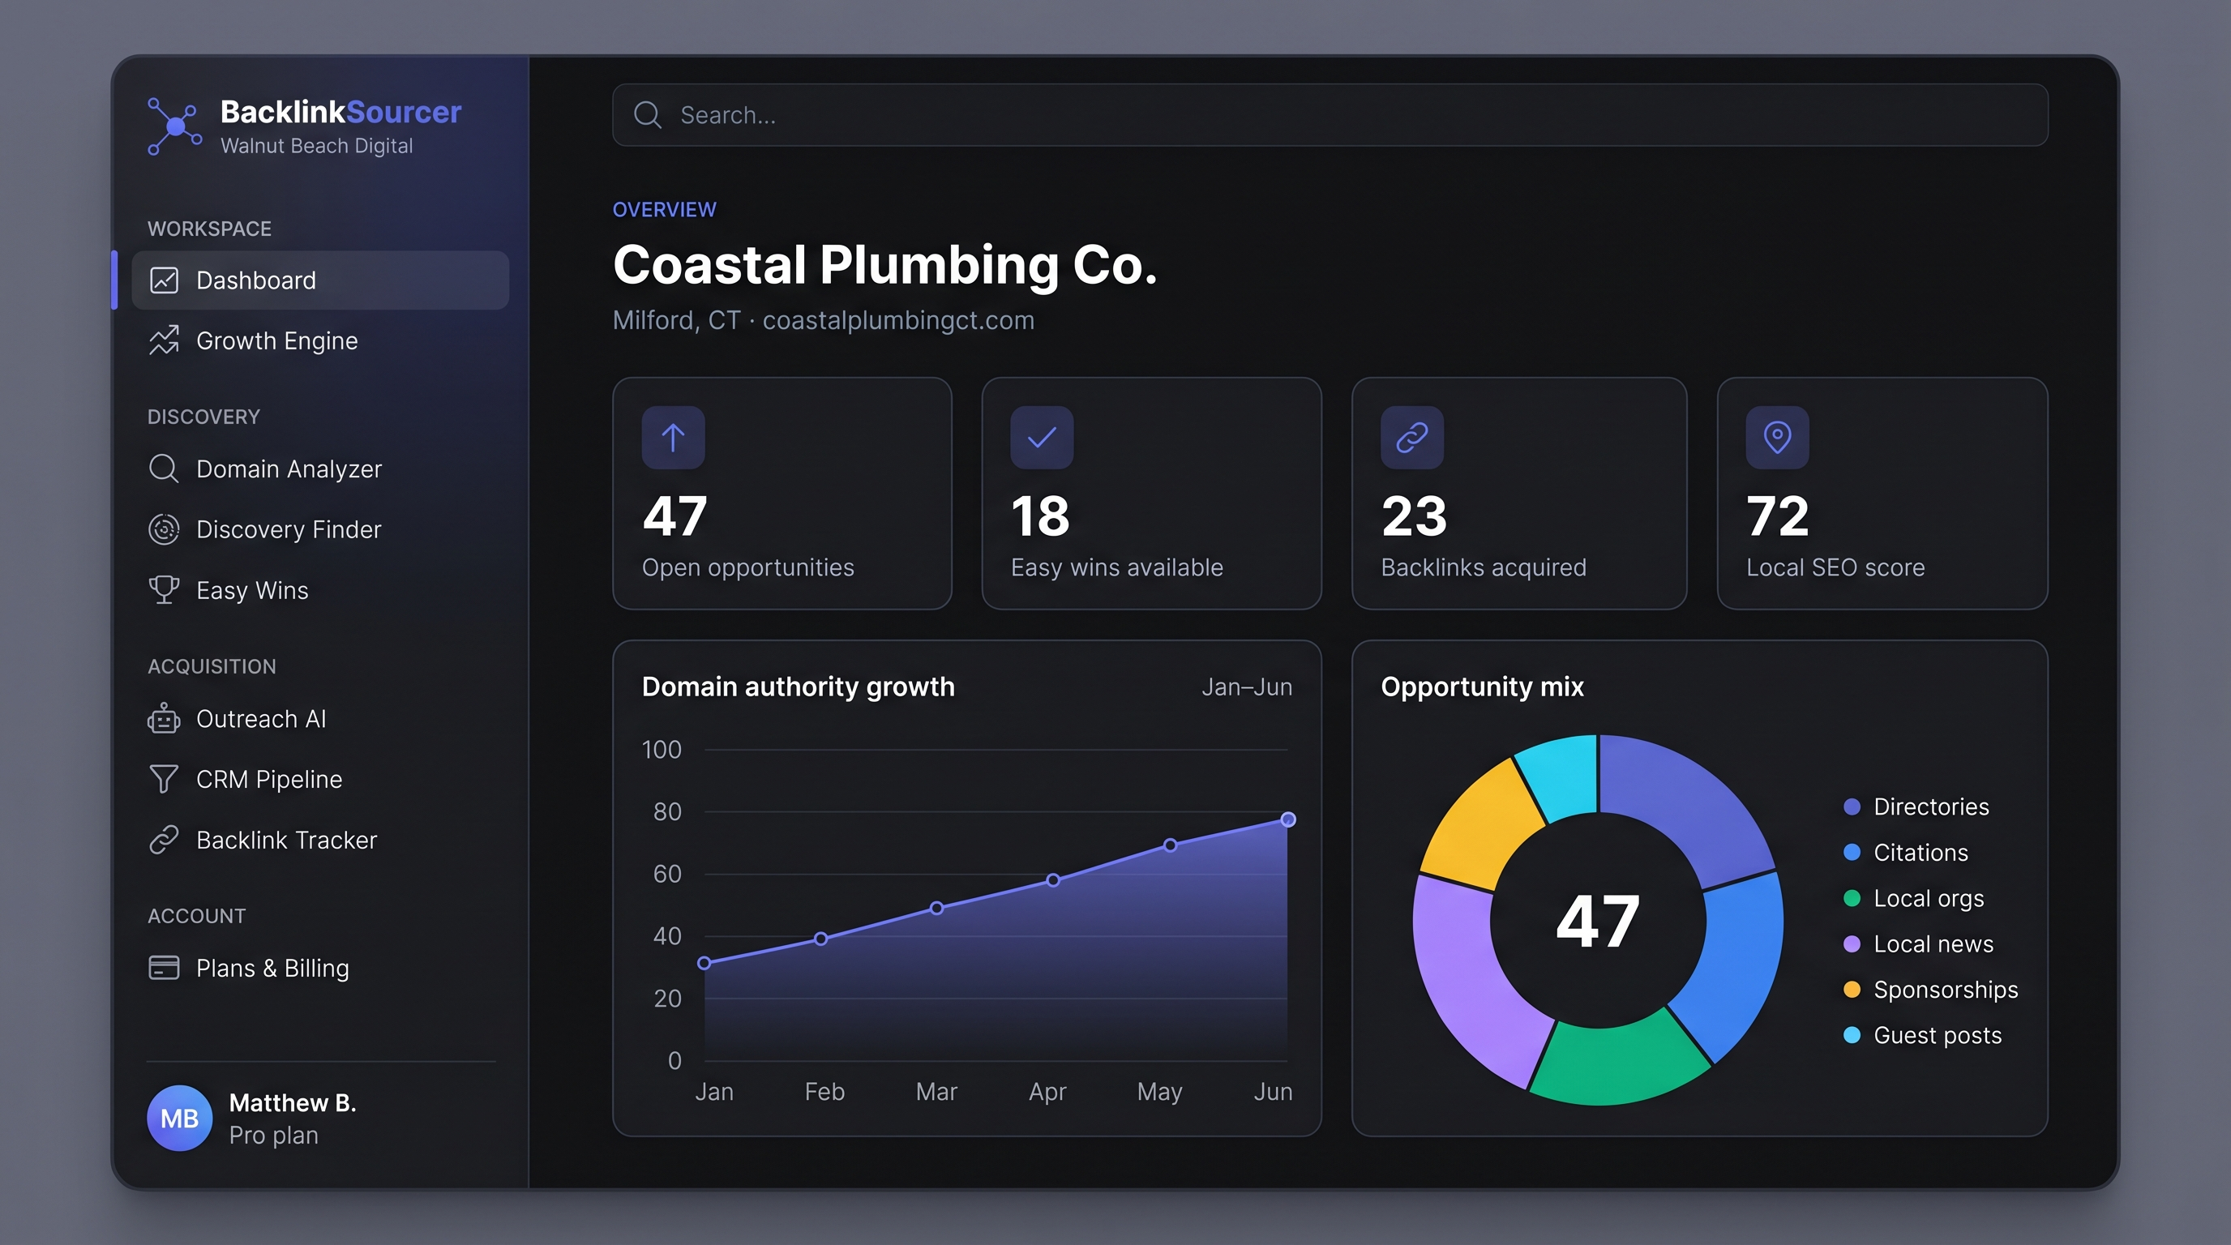The width and height of the screenshot is (2231, 1245).
Task: Click the Jan data point on line chart
Action: tap(704, 963)
